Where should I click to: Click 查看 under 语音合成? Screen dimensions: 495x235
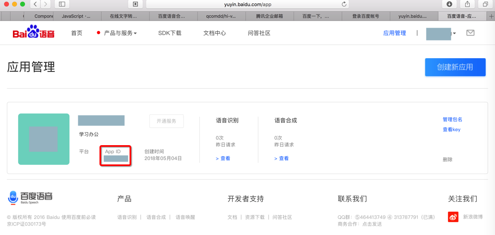coord(282,158)
